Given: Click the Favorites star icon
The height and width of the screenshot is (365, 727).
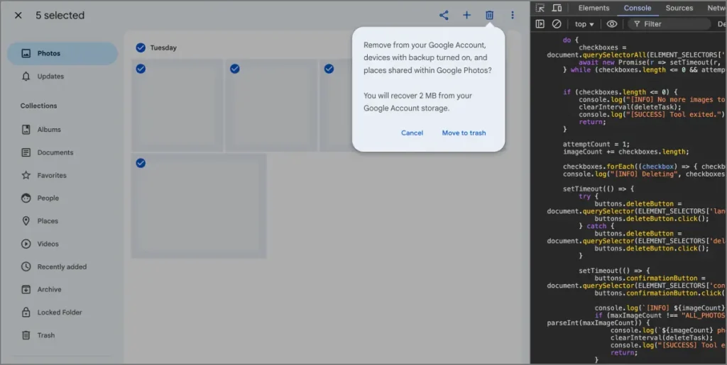Looking at the screenshot, I should [x=26, y=175].
